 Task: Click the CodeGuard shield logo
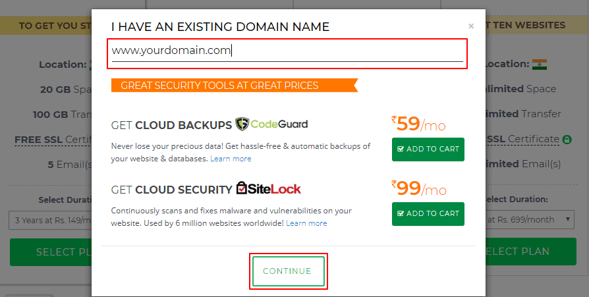[242, 124]
